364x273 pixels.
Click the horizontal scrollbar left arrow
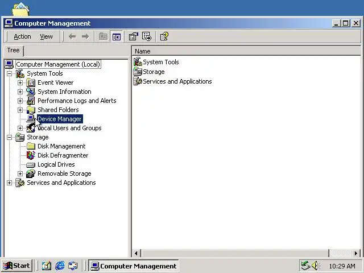pyautogui.click(x=136, y=253)
